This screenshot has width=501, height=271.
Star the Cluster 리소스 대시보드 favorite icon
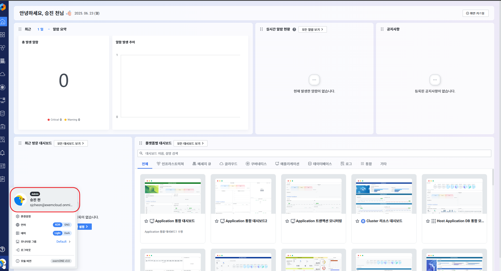click(357, 221)
